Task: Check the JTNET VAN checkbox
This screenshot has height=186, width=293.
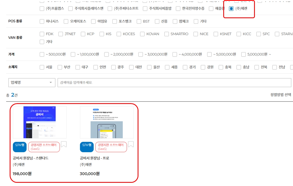Action: pos(61,34)
